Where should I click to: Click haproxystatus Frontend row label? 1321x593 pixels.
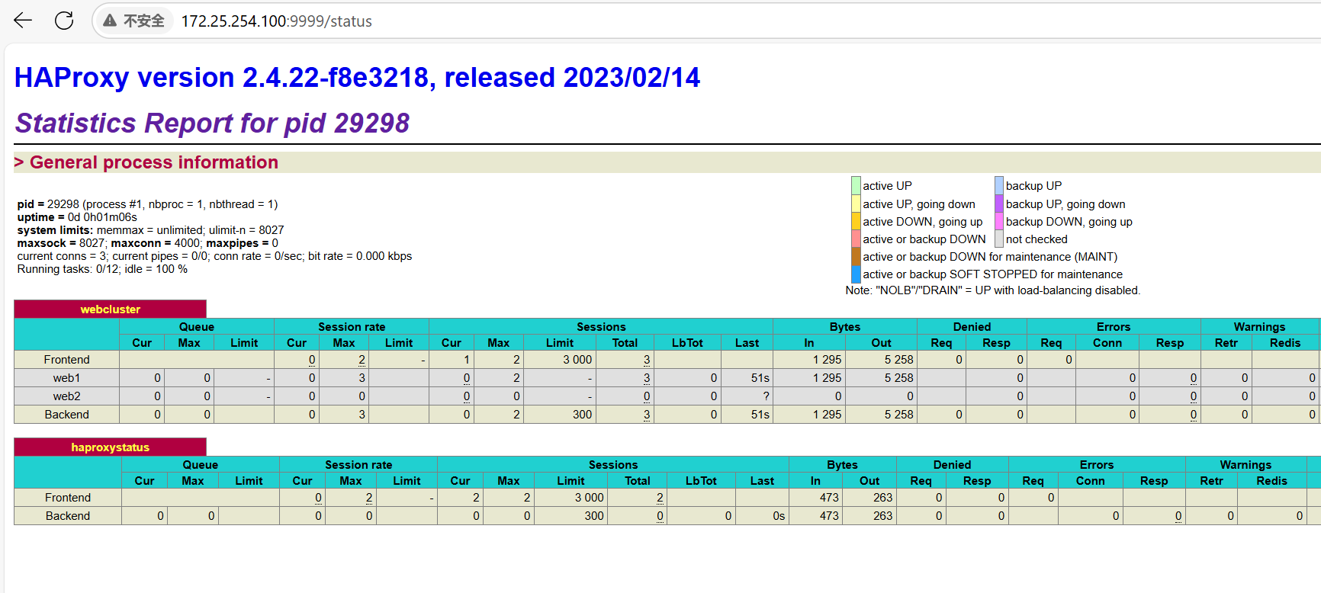coord(67,497)
